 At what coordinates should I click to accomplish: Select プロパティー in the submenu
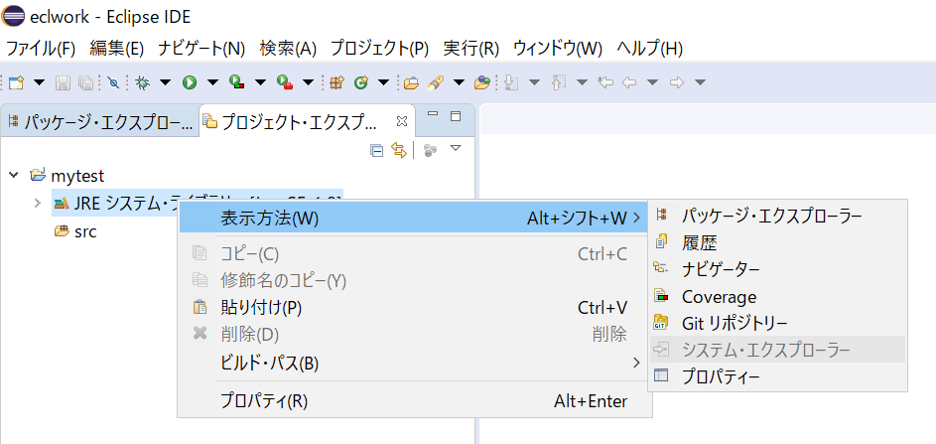(x=778, y=376)
